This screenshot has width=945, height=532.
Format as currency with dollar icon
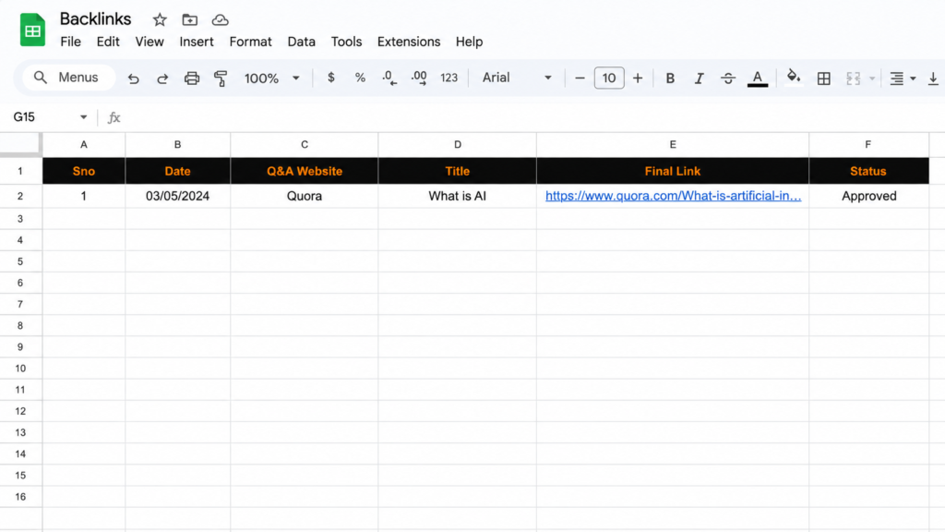331,78
